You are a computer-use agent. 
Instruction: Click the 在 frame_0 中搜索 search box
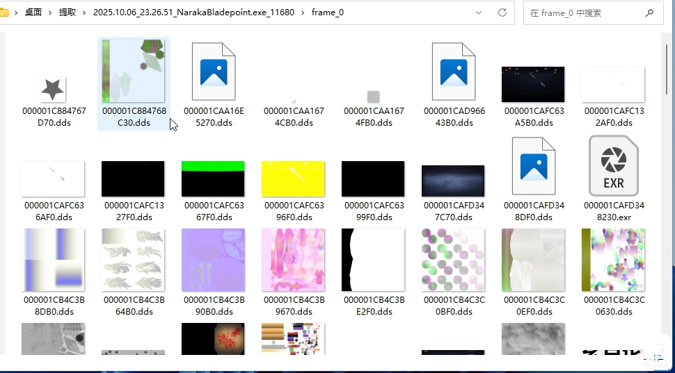593,13
